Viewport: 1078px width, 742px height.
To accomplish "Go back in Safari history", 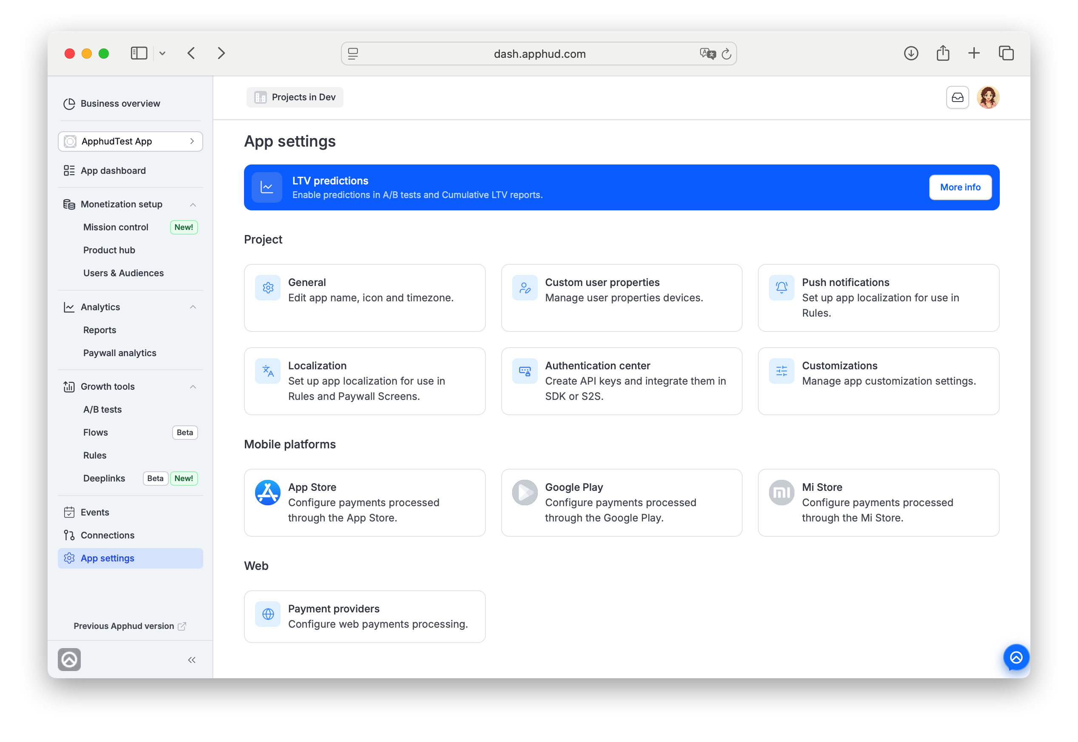I will pyautogui.click(x=191, y=54).
